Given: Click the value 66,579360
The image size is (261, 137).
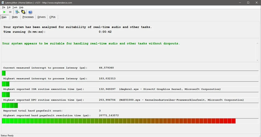Looking at the screenshot, I should click(x=106, y=68).
